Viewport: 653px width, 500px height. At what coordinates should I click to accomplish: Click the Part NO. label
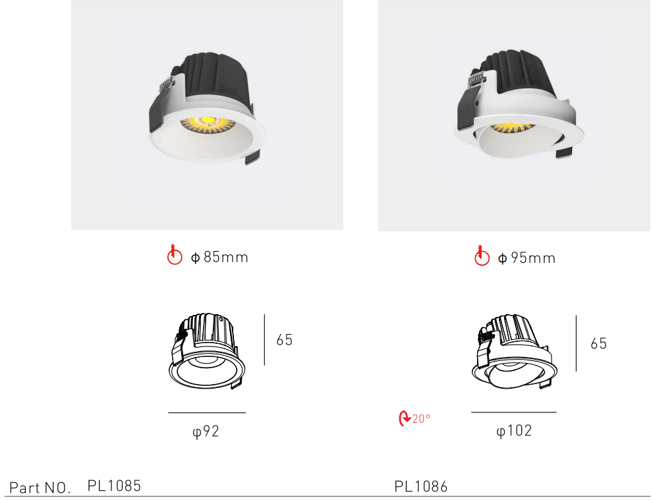tap(40, 487)
